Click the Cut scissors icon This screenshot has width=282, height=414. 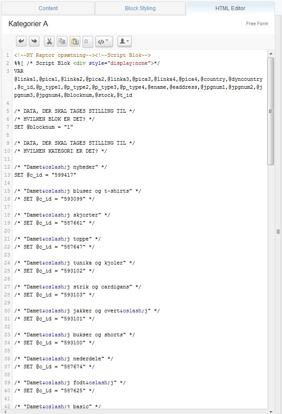pos(49,41)
